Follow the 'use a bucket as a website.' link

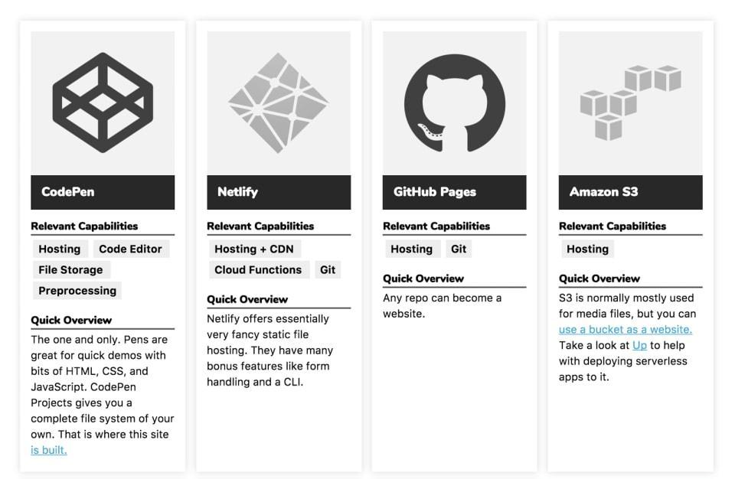tap(626, 330)
